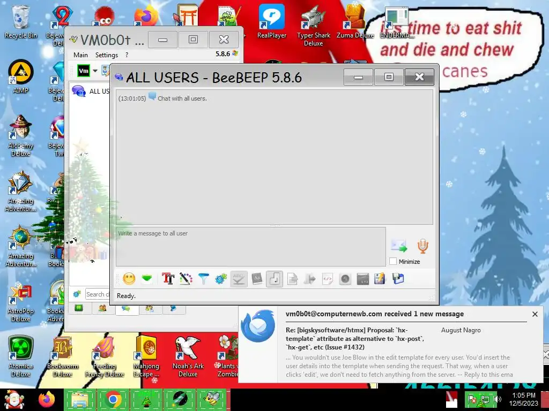Toggle the dictionary word completer icon
Image resolution: width=549 pixels, height=411 pixels.
257,279
